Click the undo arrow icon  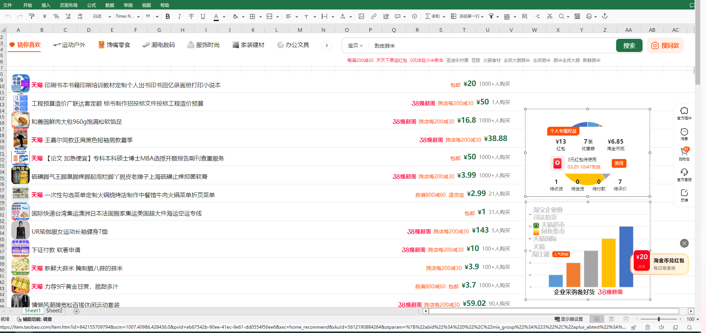[x=8, y=16]
